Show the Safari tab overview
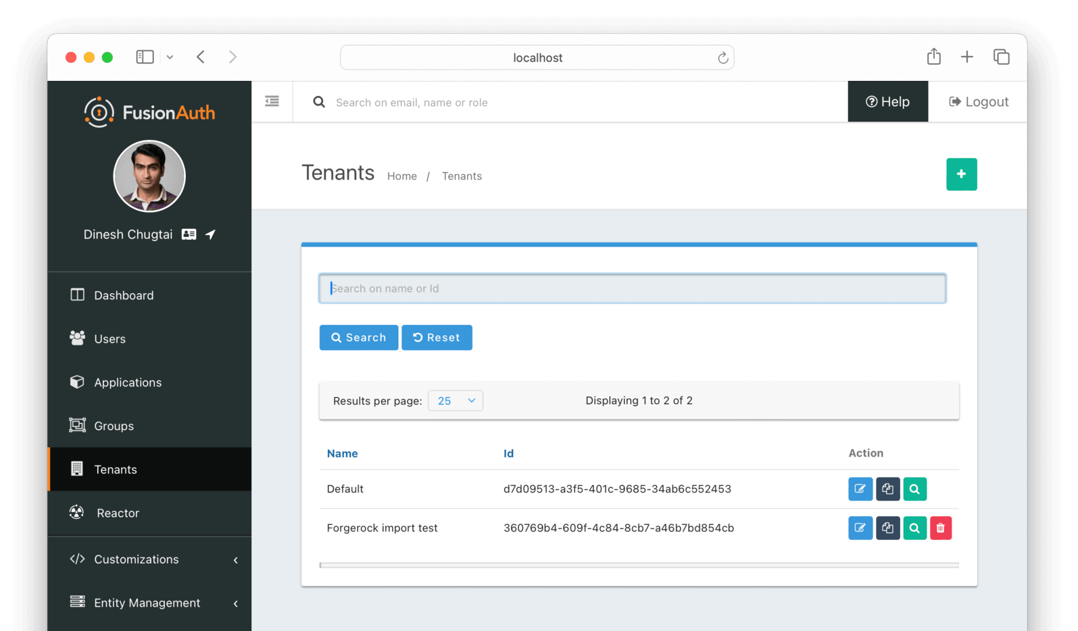The height and width of the screenshot is (631, 1078). (x=1002, y=57)
